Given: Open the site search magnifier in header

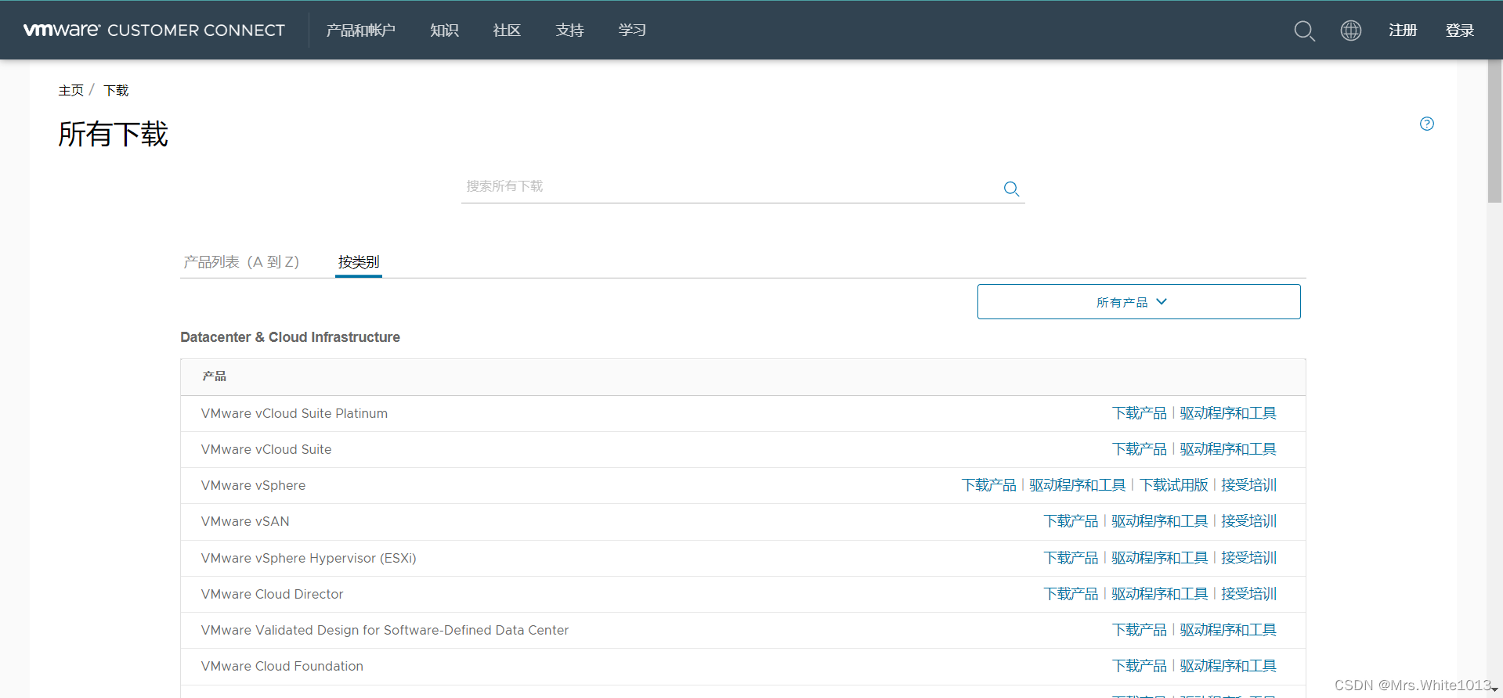Looking at the screenshot, I should (1304, 31).
